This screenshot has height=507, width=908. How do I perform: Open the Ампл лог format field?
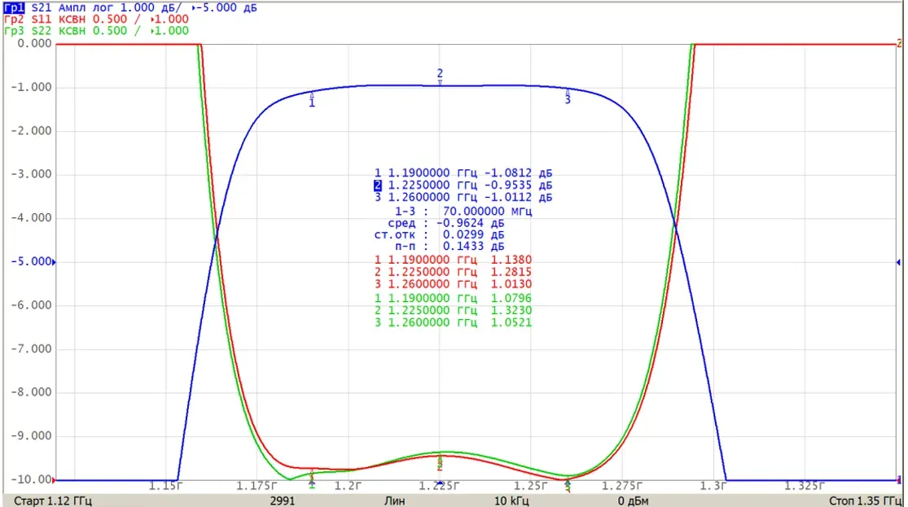pos(86,7)
